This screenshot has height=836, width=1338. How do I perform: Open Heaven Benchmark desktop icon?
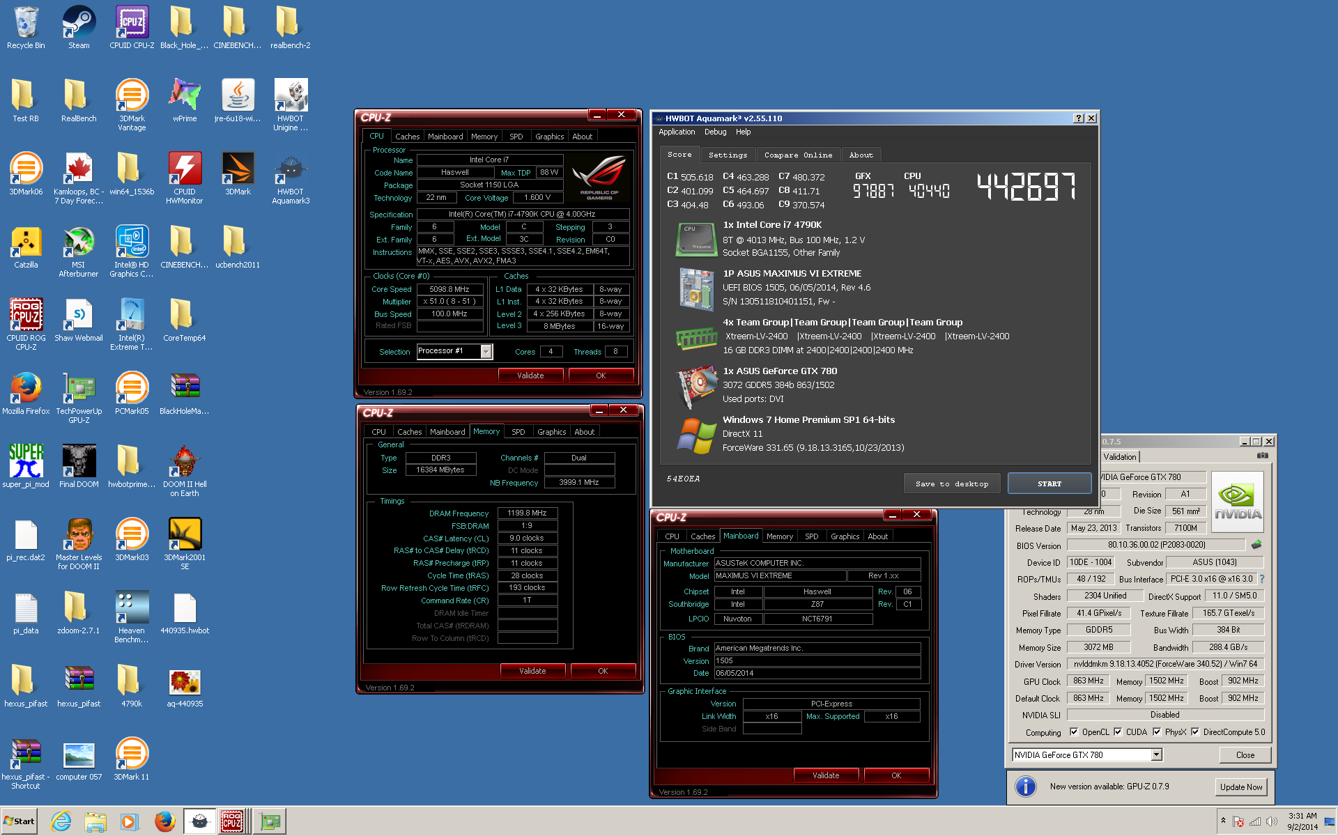[132, 617]
